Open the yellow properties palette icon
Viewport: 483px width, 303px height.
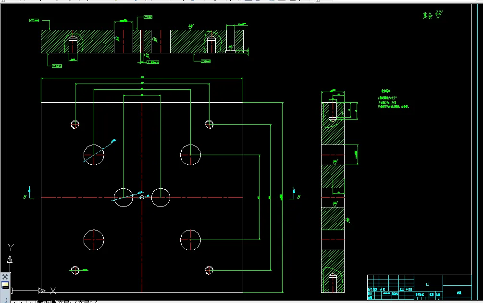[x=5, y=285]
